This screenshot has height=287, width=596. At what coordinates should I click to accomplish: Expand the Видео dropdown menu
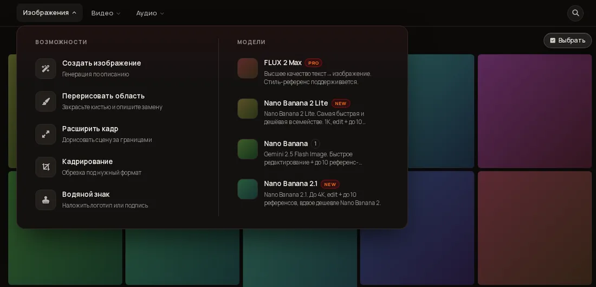pos(106,14)
